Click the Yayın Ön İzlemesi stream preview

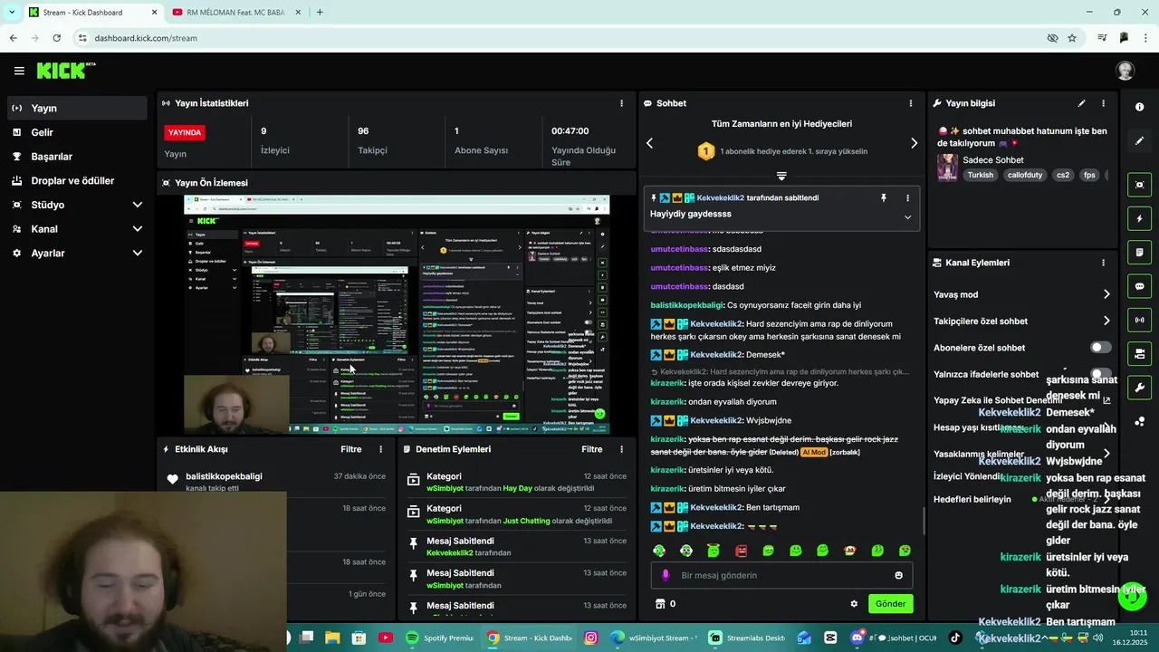(x=397, y=314)
